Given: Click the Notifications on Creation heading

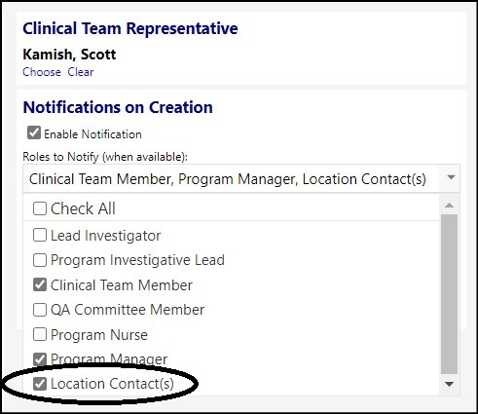Looking at the screenshot, I should pyautogui.click(x=118, y=107).
